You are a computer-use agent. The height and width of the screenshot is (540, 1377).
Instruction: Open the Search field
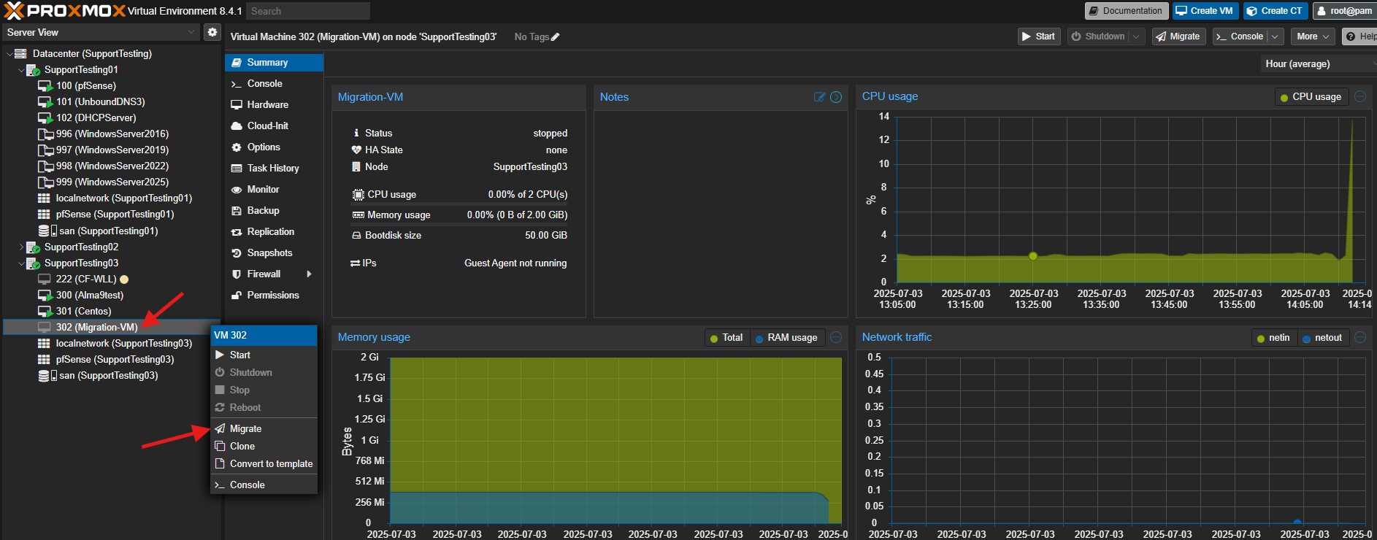(x=307, y=11)
